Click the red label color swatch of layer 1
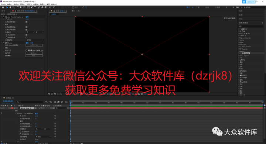 12,108
